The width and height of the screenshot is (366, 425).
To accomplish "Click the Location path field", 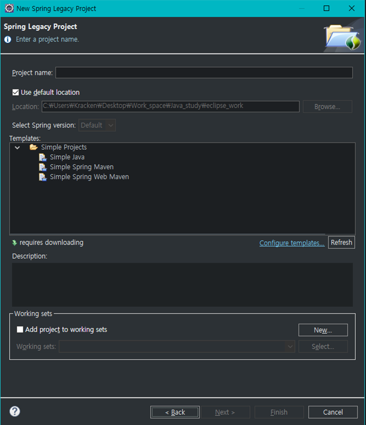I will point(170,106).
